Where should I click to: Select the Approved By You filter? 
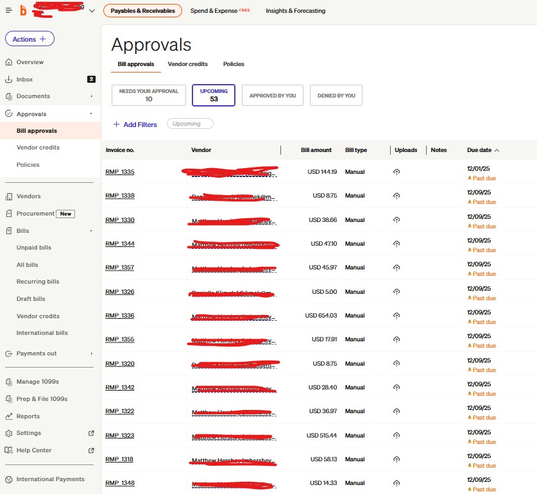click(x=273, y=96)
